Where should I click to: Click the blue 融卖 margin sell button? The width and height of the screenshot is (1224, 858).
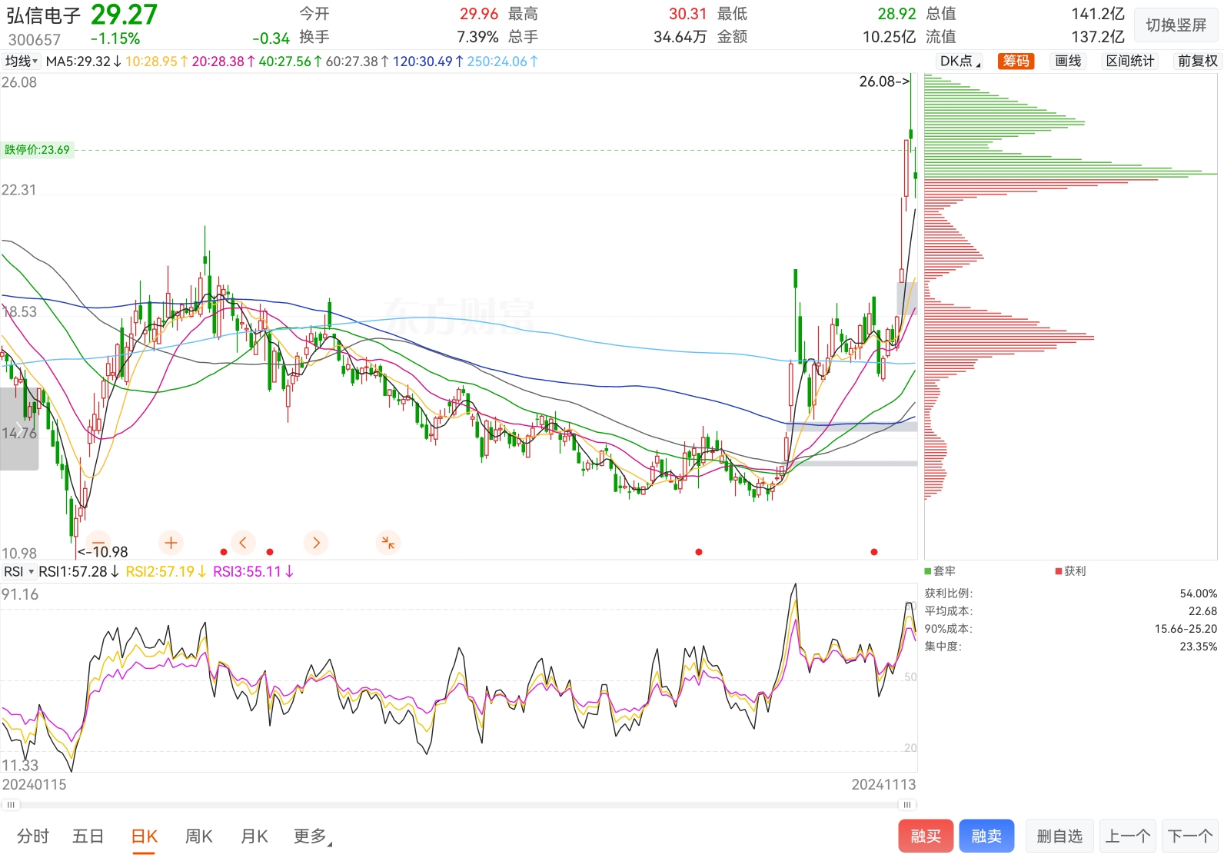coord(986,836)
